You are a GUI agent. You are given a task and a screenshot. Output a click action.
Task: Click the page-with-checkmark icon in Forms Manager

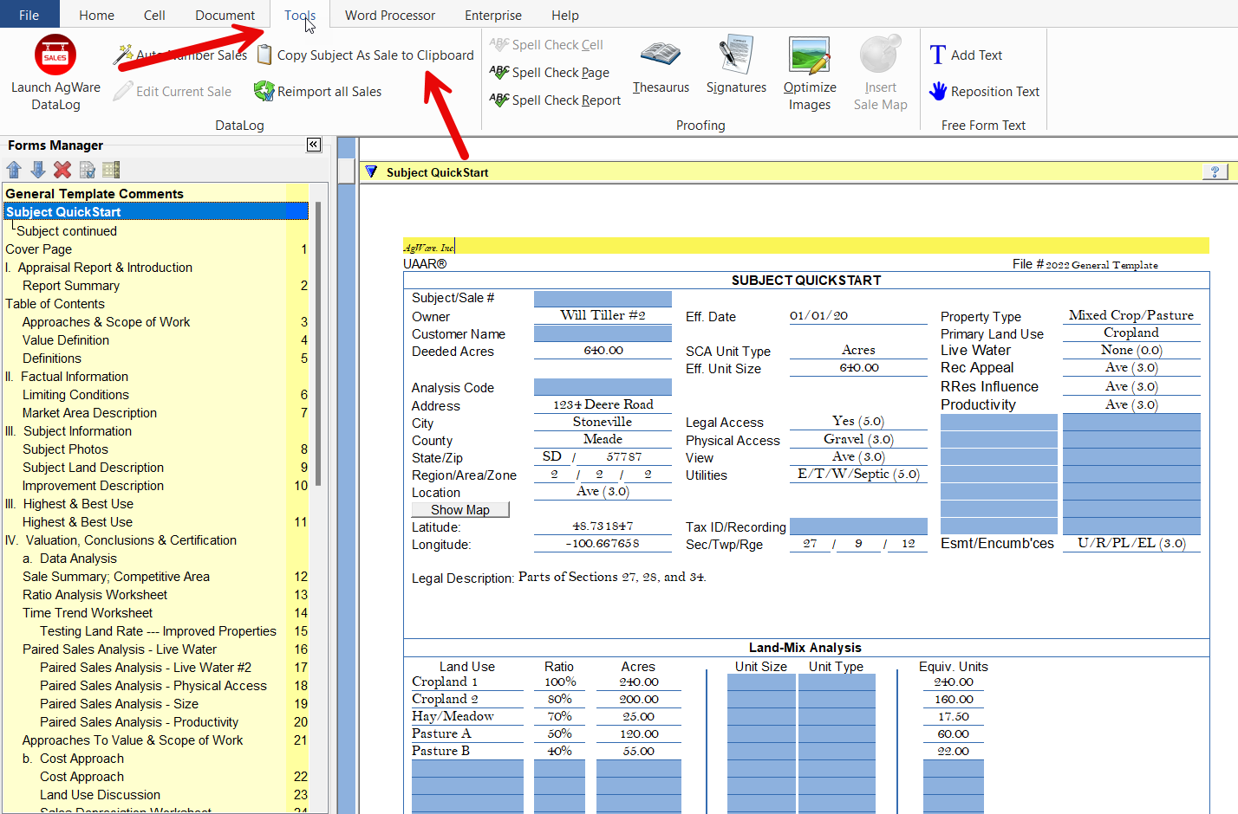point(87,170)
